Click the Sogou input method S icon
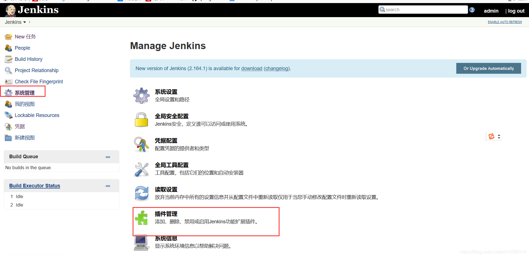The image size is (529, 257). click(491, 136)
